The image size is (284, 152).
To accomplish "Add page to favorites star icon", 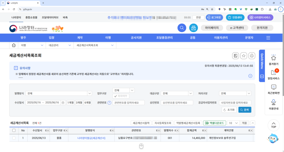I will (244, 56).
